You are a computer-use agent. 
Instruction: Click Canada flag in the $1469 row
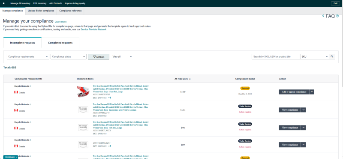tap(16, 92)
